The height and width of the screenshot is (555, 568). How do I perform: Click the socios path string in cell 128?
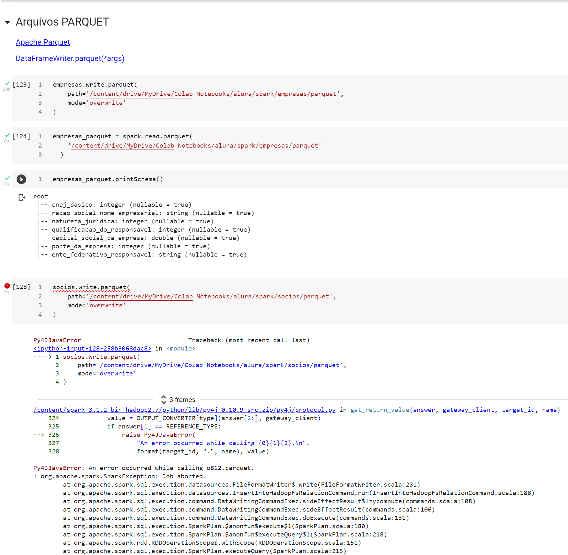click(209, 297)
